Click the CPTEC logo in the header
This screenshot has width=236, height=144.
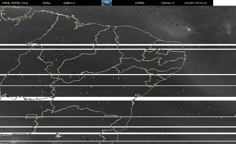point(106,3)
